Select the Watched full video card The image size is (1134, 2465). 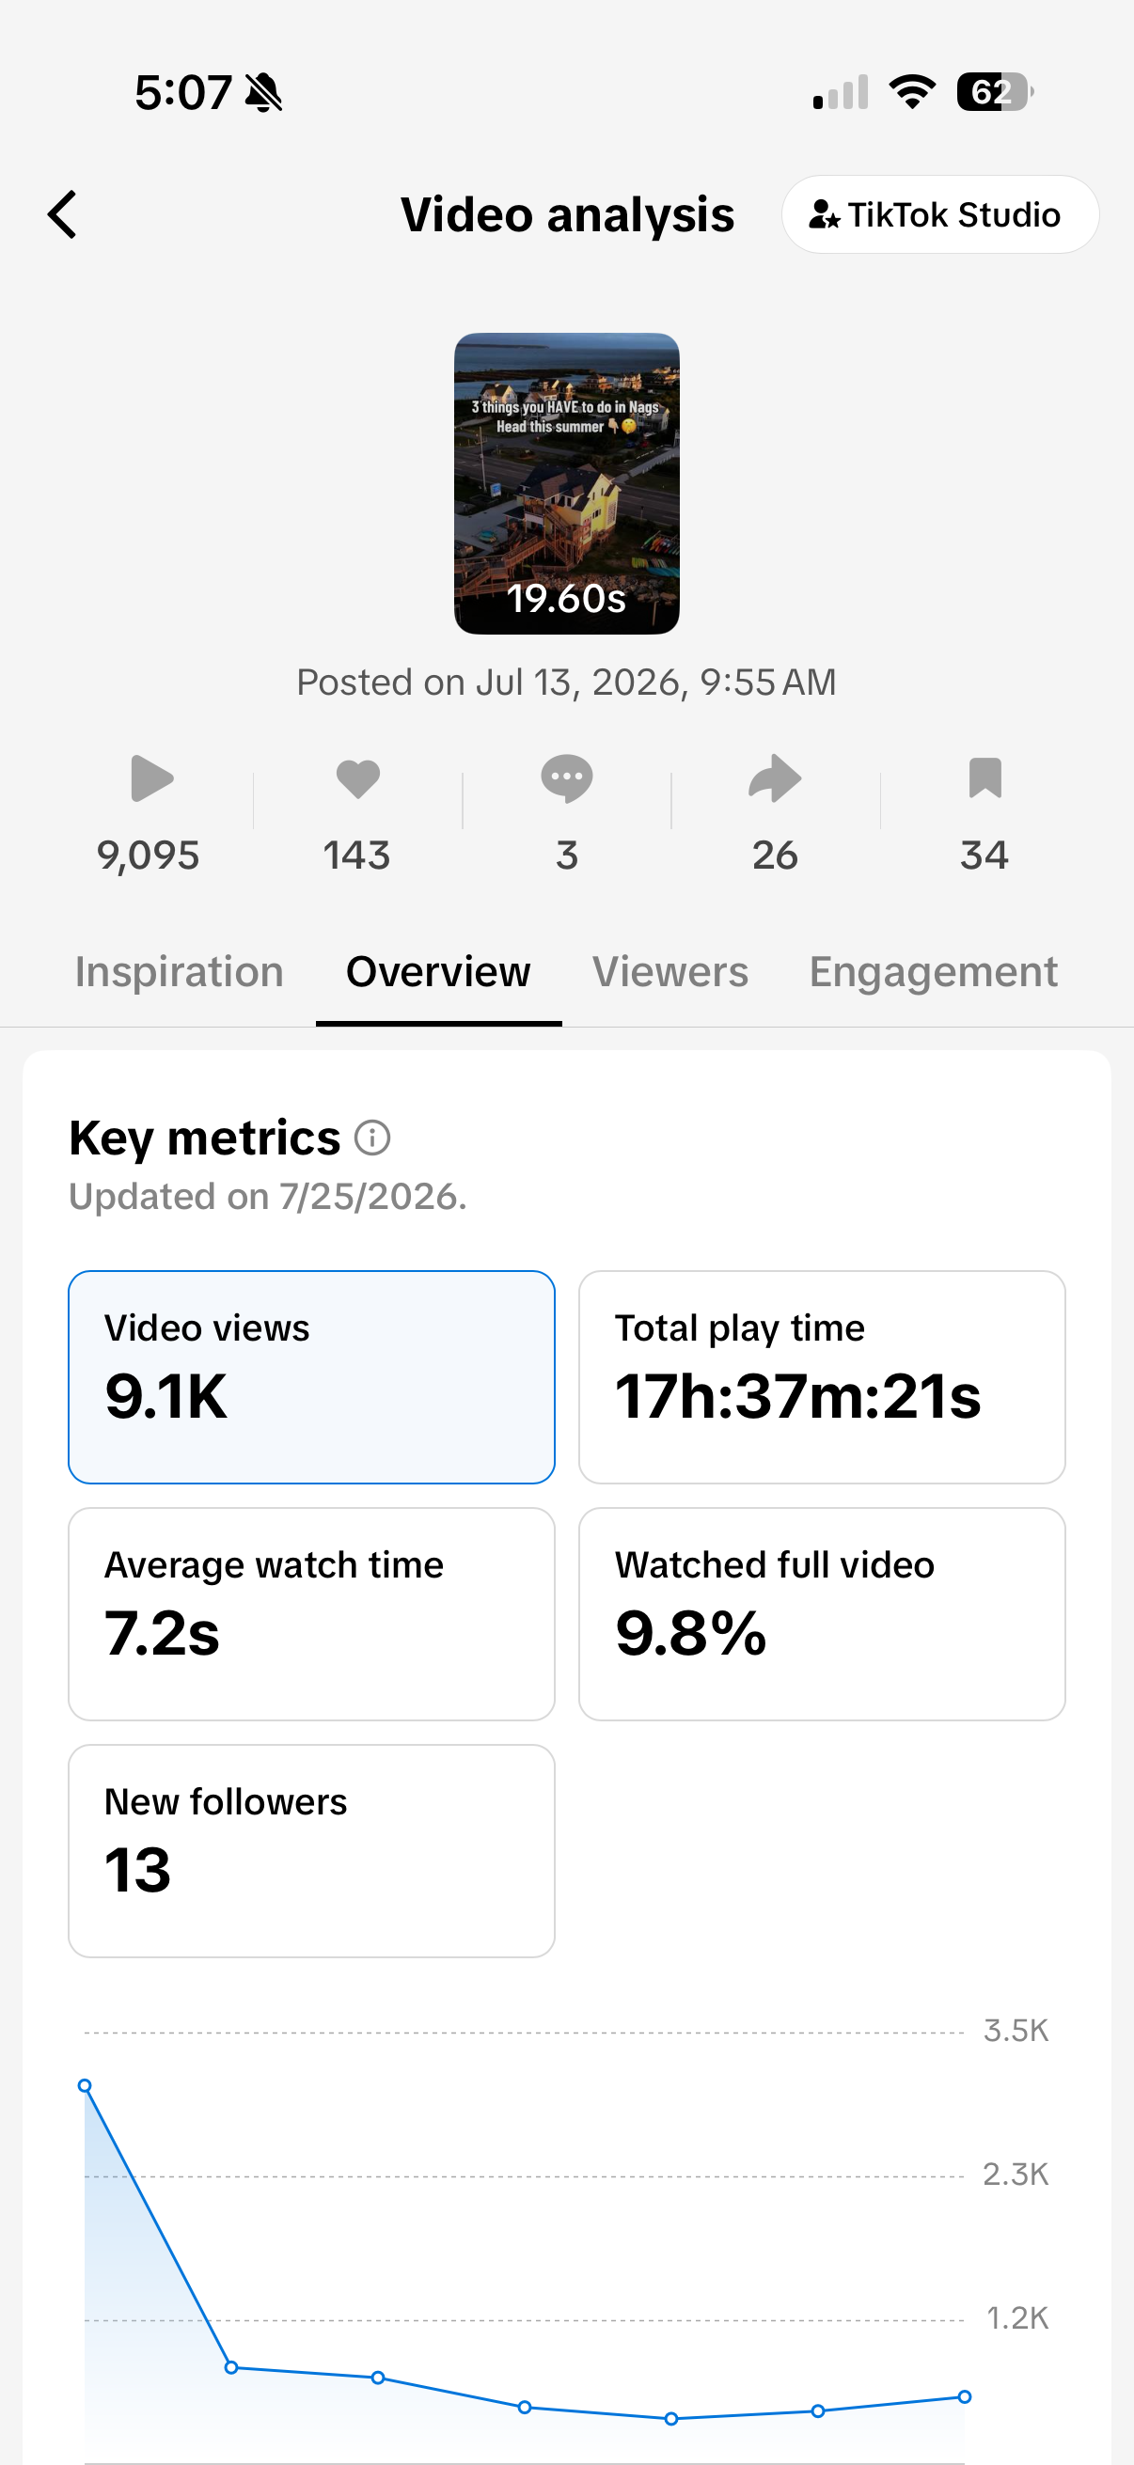pos(821,1613)
